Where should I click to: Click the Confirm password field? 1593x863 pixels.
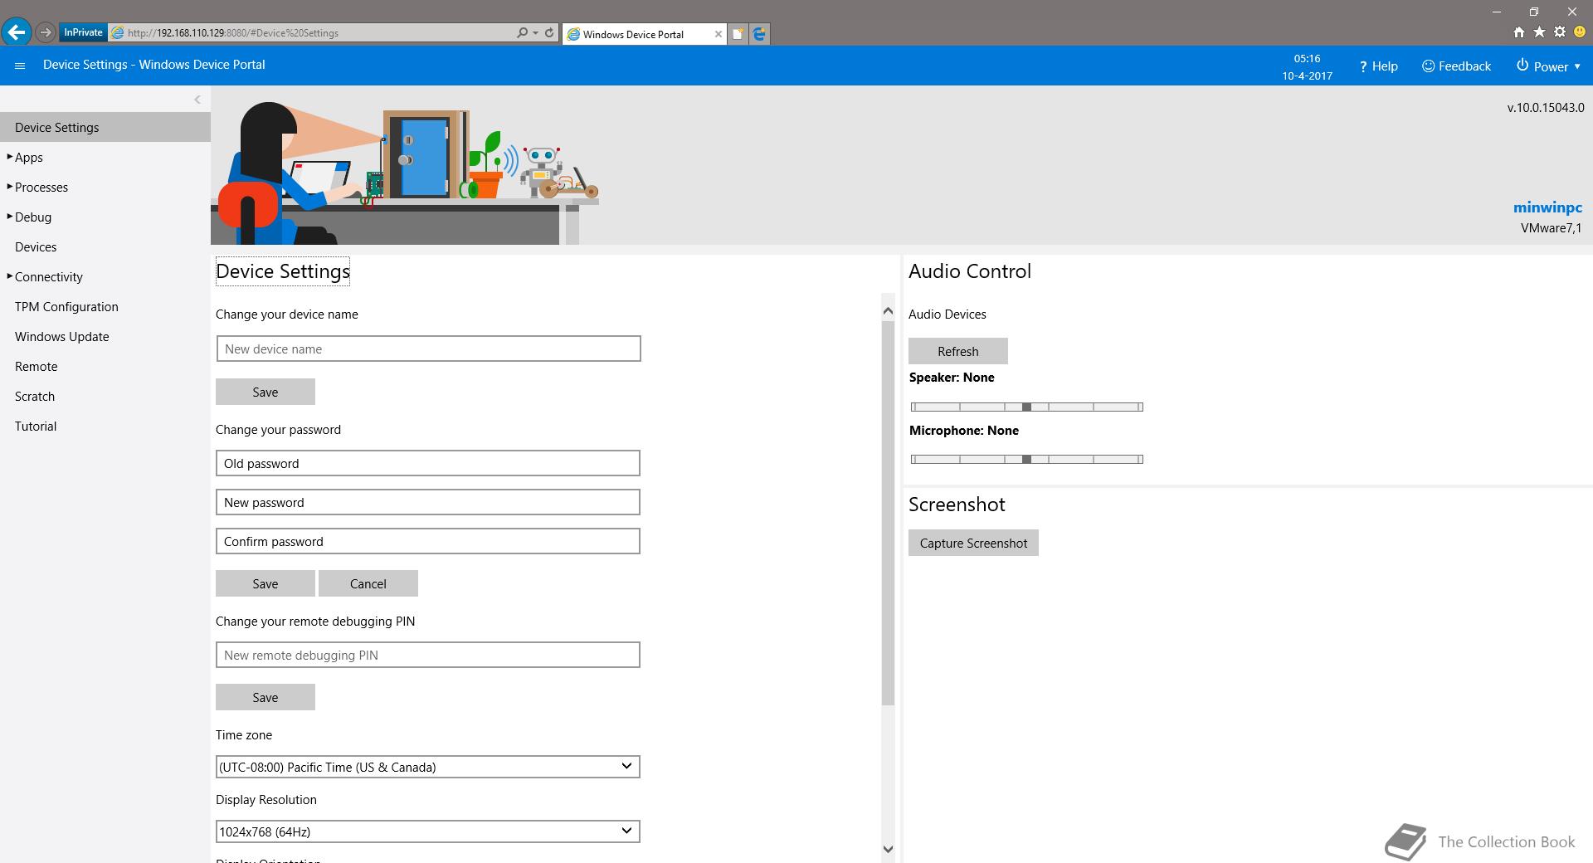[x=428, y=541]
